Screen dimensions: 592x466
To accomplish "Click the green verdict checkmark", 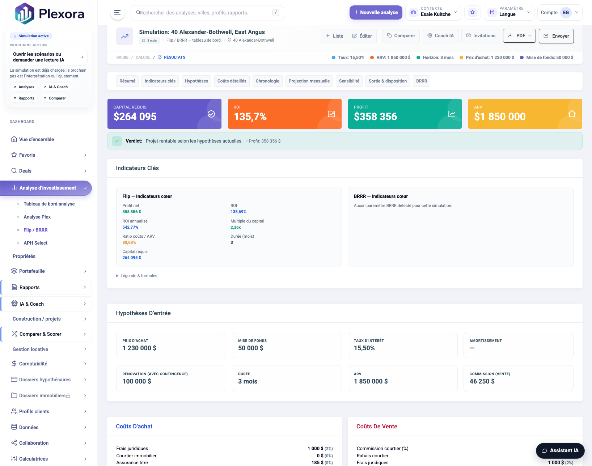I will pos(117,141).
